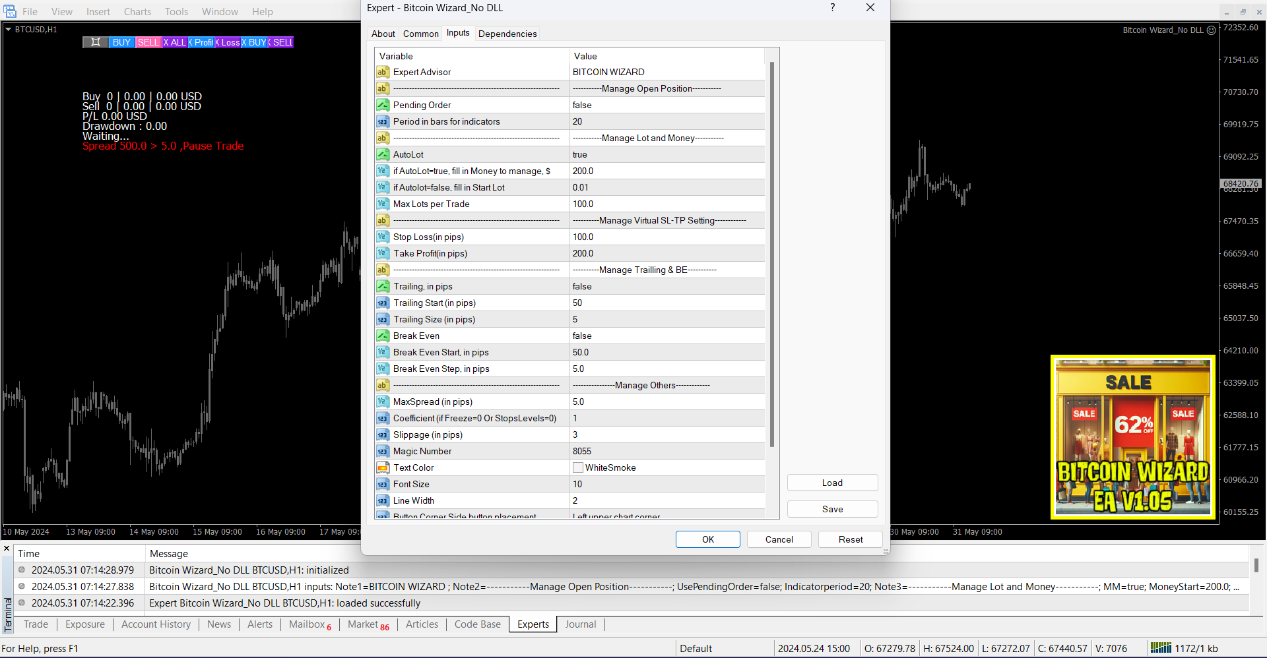Click the Trailing Start integer icon
This screenshot has width=1267, height=658.
[383, 303]
